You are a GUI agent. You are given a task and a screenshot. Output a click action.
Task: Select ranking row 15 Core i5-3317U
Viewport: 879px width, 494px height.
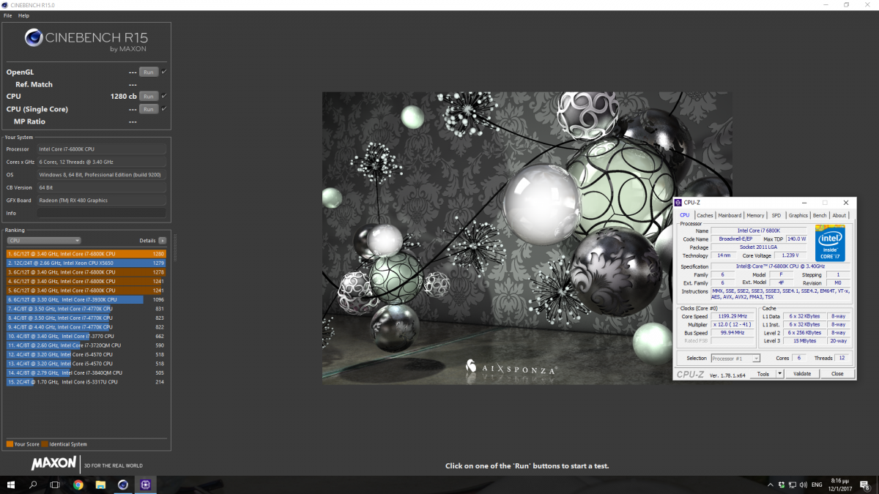(x=86, y=382)
